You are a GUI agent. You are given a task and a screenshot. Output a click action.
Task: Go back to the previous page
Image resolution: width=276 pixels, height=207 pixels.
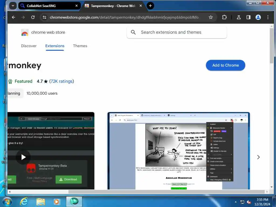(x=13, y=17)
